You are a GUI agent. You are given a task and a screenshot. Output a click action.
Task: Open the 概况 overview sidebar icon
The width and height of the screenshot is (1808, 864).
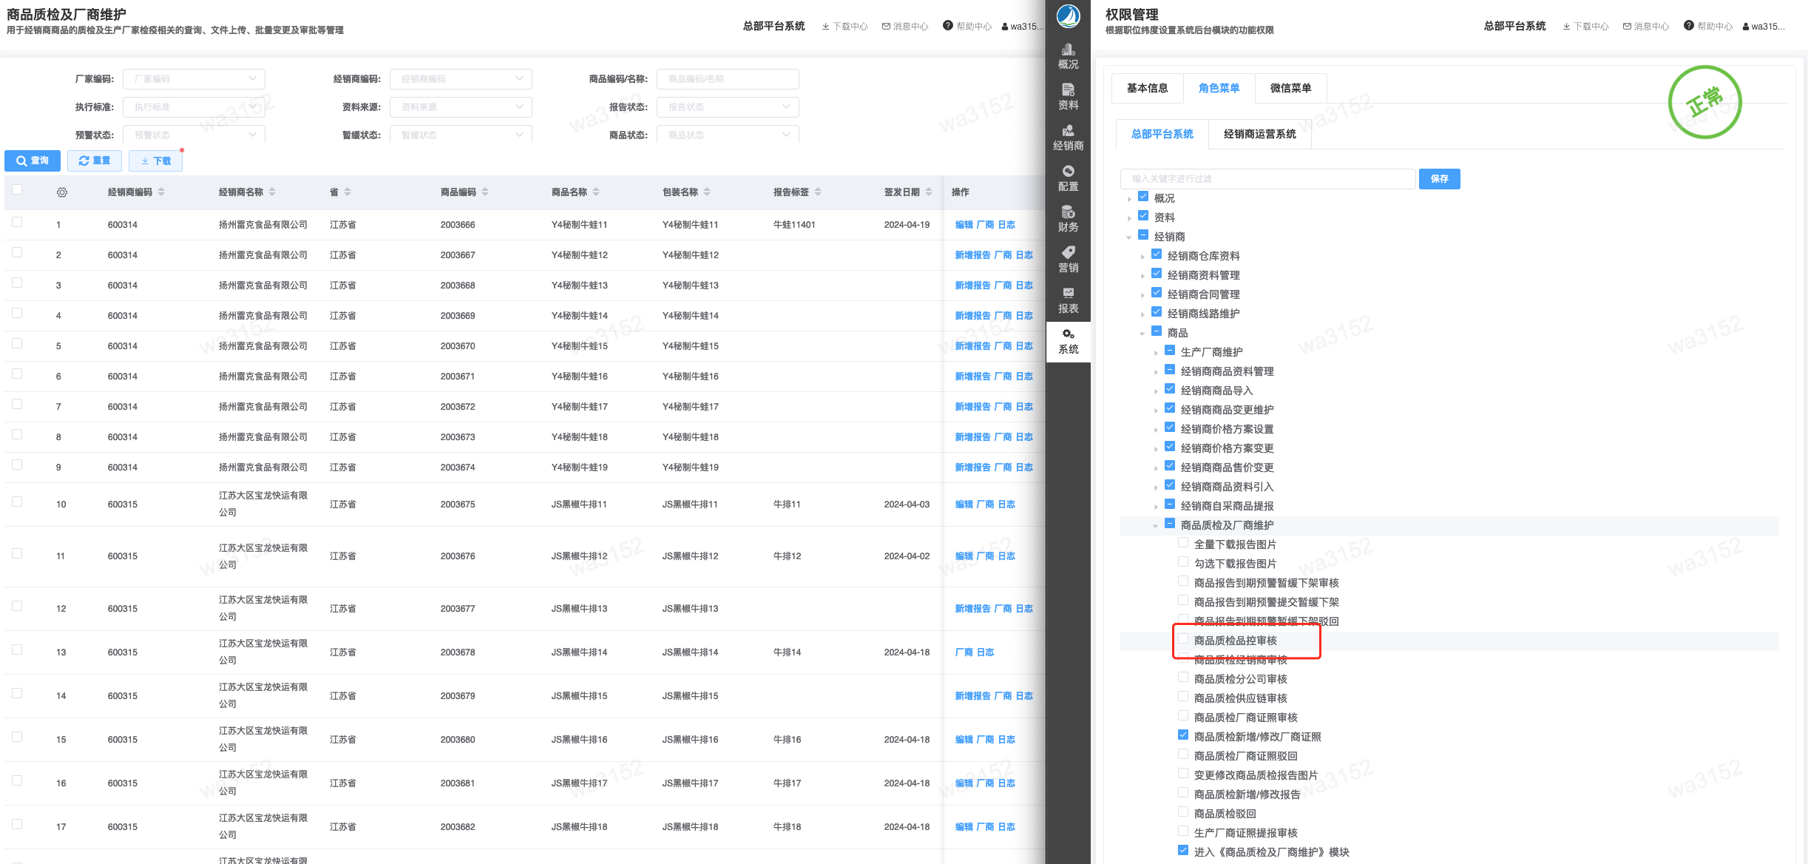pyautogui.click(x=1068, y=56)
